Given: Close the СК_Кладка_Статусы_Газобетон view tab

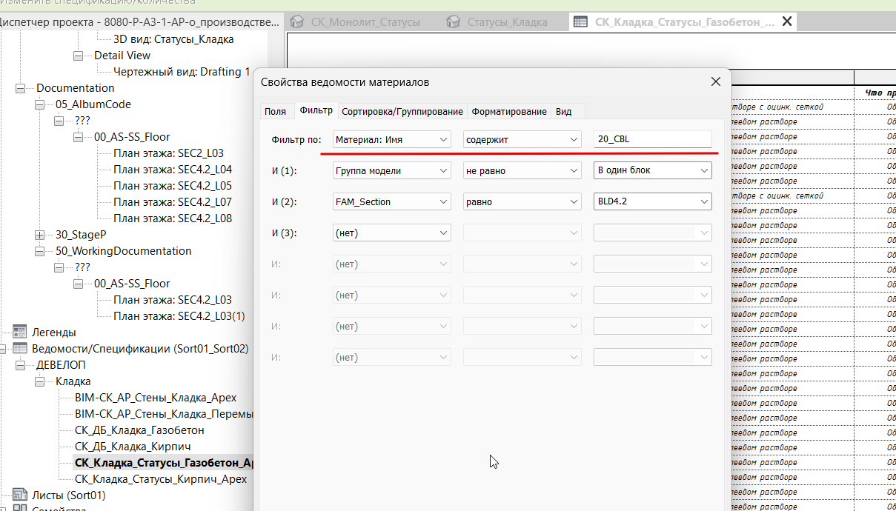Looking at the screenshot, I should coord(786,21).
